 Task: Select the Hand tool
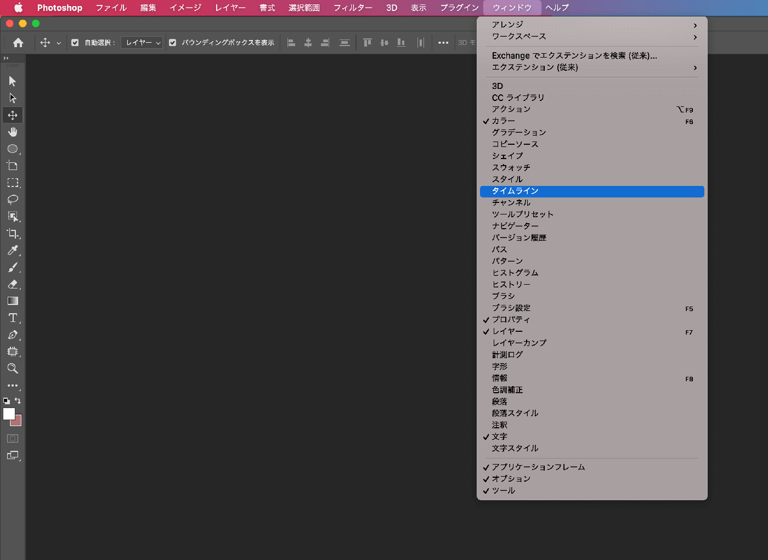13,132
